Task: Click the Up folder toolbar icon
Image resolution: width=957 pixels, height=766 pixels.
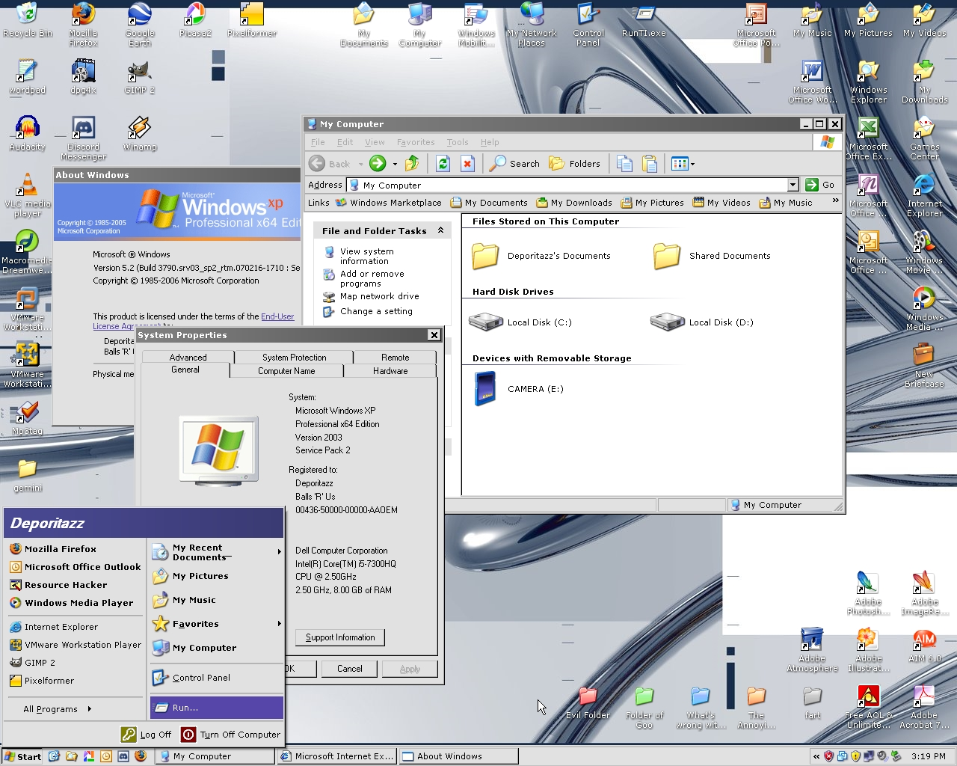Action: click(412, 164)
